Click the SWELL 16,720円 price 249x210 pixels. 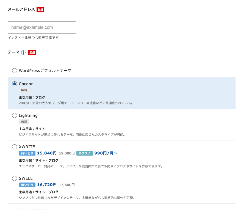pos(47,185)
